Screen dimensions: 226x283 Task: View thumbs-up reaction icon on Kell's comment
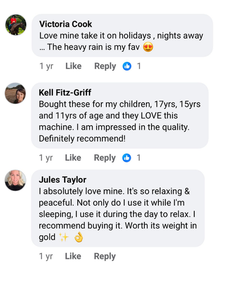coord(127,158)
